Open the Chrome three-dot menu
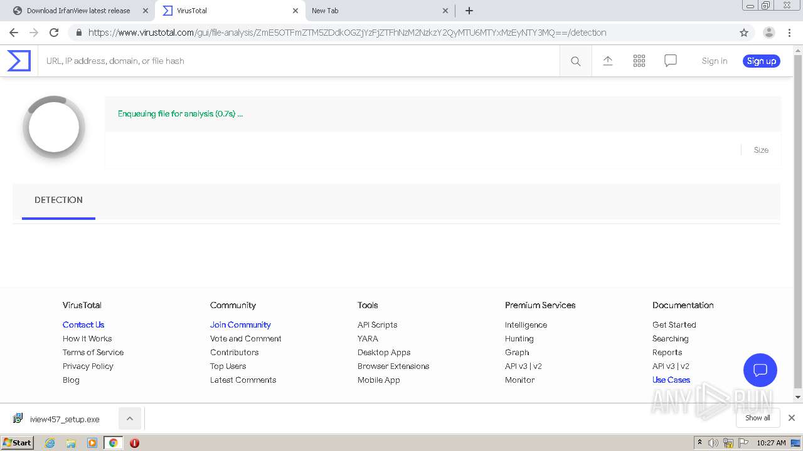This screenshot has width=803, height=451. (789, 33)
